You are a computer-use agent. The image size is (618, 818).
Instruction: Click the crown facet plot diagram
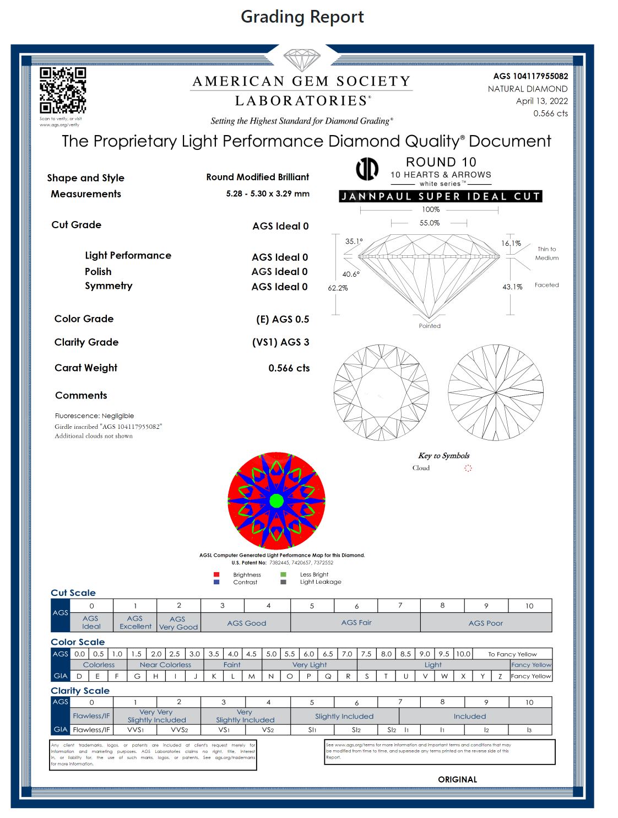(x=381, y=392)
